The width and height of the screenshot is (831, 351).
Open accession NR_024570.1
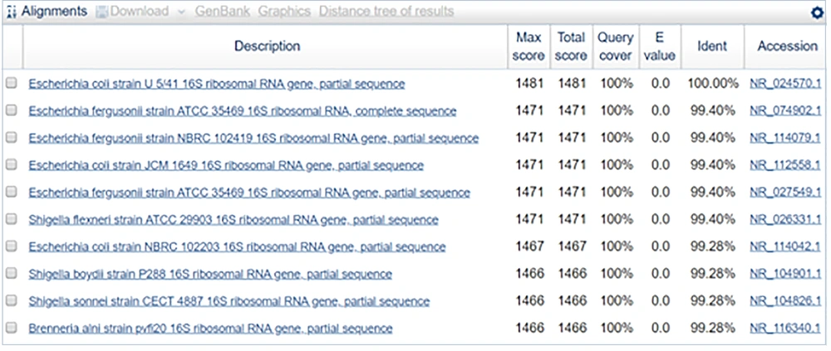pyautogui.click(x=785, y=84)
